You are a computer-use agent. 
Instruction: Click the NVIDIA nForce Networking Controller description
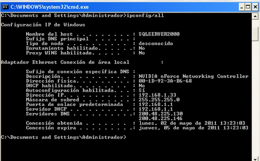click(x=193, y=76)
